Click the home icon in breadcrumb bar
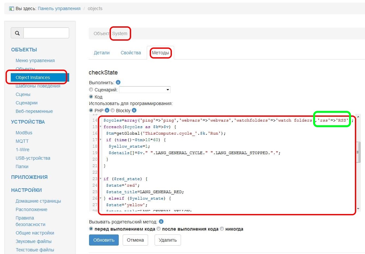Screen dimensions: 365x254 click(x=11, y=9)
